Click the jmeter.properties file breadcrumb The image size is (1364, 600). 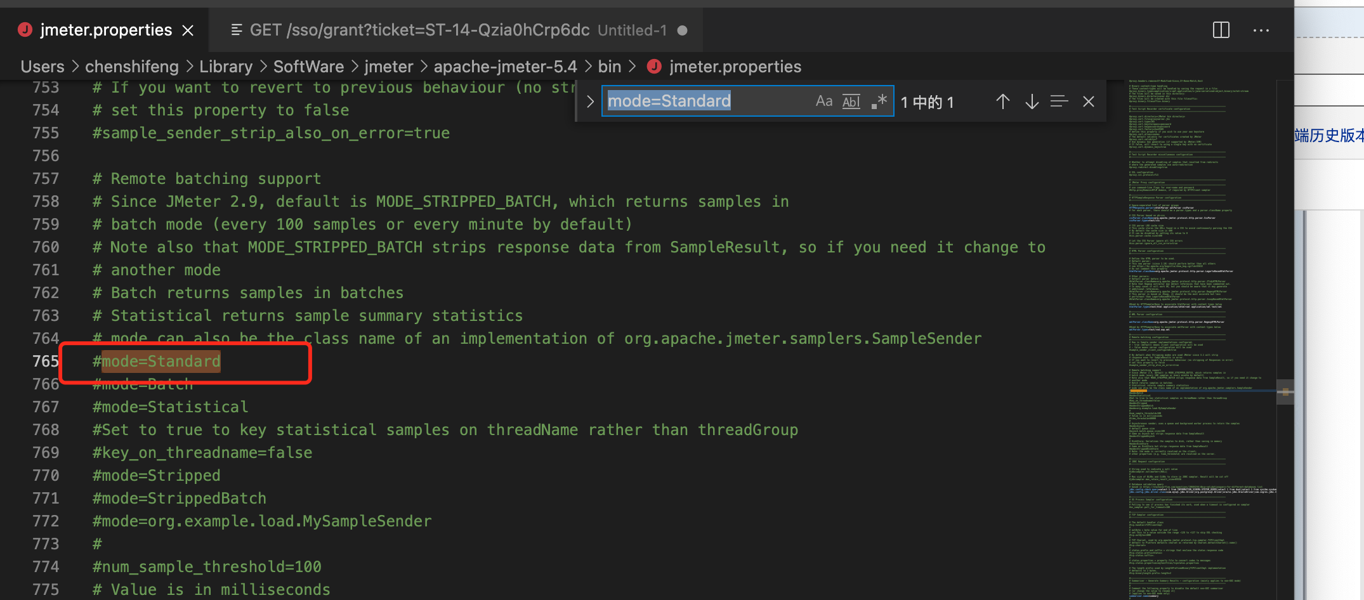coord(735,67)
